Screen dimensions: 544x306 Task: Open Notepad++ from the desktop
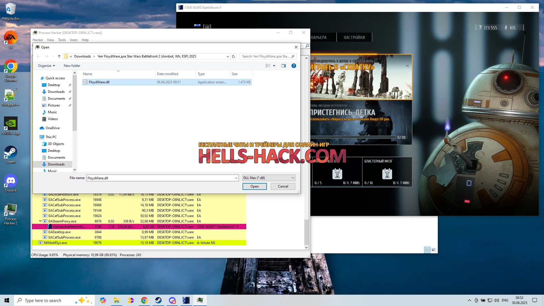[x=11, y=97]
